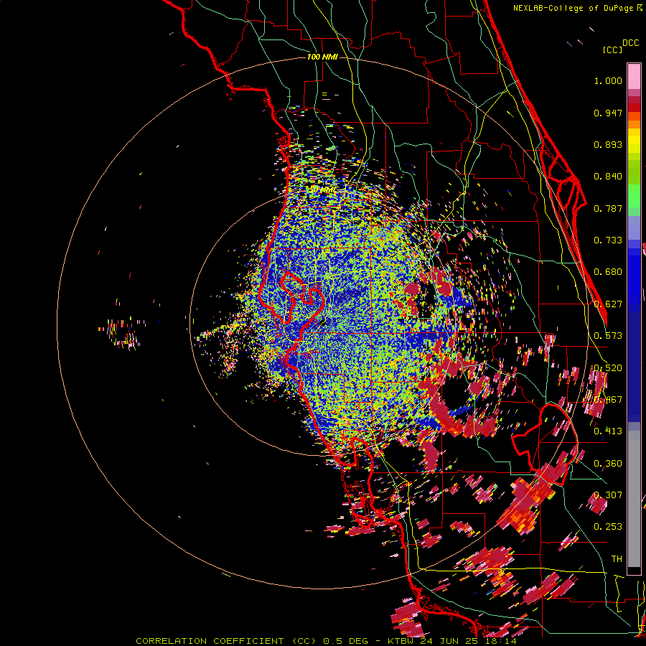This screenshot has height=646, width=646.
Task: Click the TH threshold label on the legend
Action: 617,559
